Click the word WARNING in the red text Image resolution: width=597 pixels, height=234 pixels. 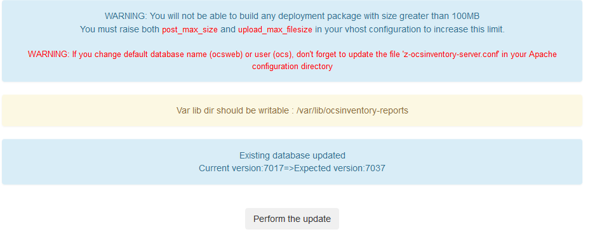49,55
